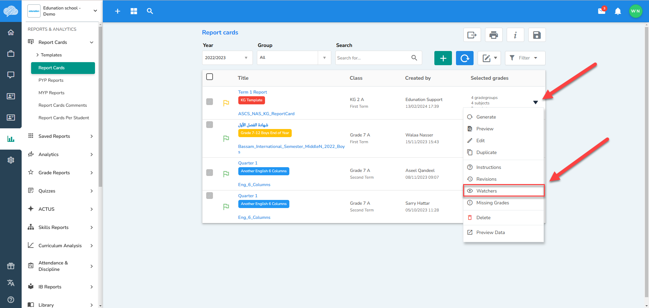
Task: Click the info icon button
Action: [x=515, y=35]
